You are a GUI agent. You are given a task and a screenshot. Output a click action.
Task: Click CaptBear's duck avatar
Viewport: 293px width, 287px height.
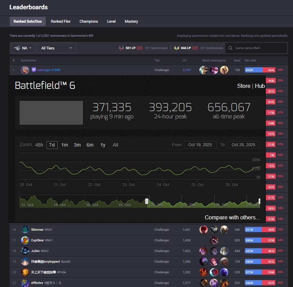click(x=25, y=240)
